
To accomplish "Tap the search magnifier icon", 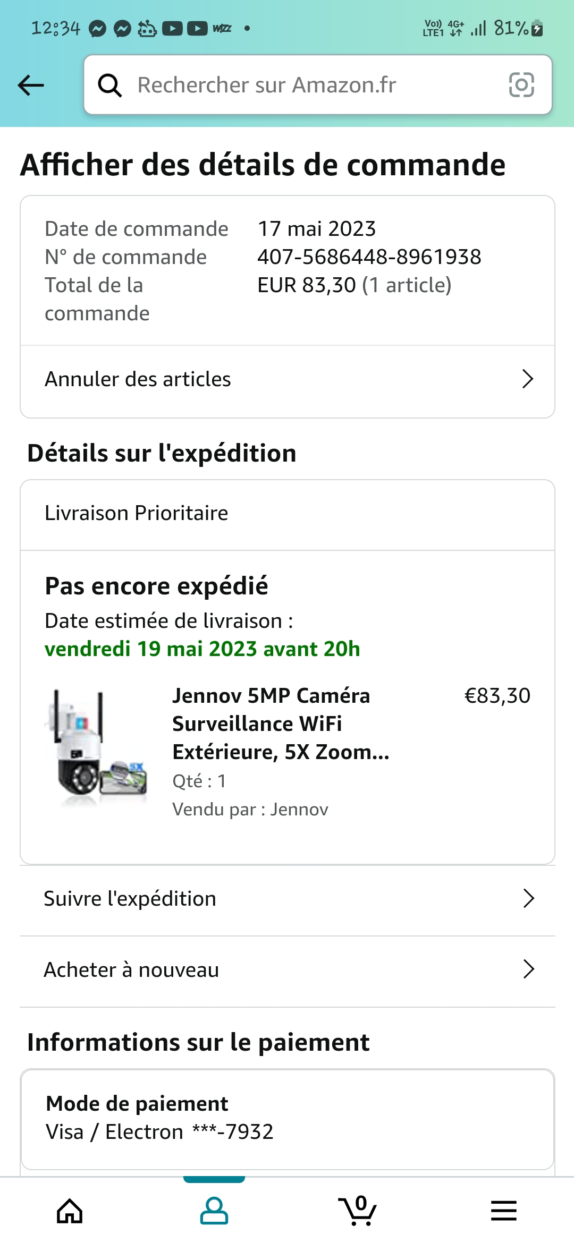I will point(110,85).
